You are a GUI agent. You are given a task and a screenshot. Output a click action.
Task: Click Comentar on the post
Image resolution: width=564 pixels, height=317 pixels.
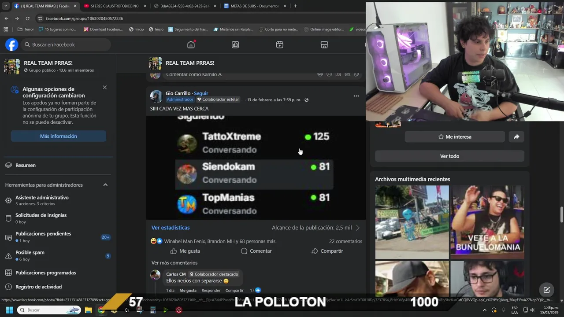pos(256,251)
